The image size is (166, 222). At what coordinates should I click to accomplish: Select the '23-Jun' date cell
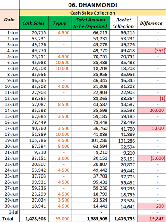coord(9,164)
